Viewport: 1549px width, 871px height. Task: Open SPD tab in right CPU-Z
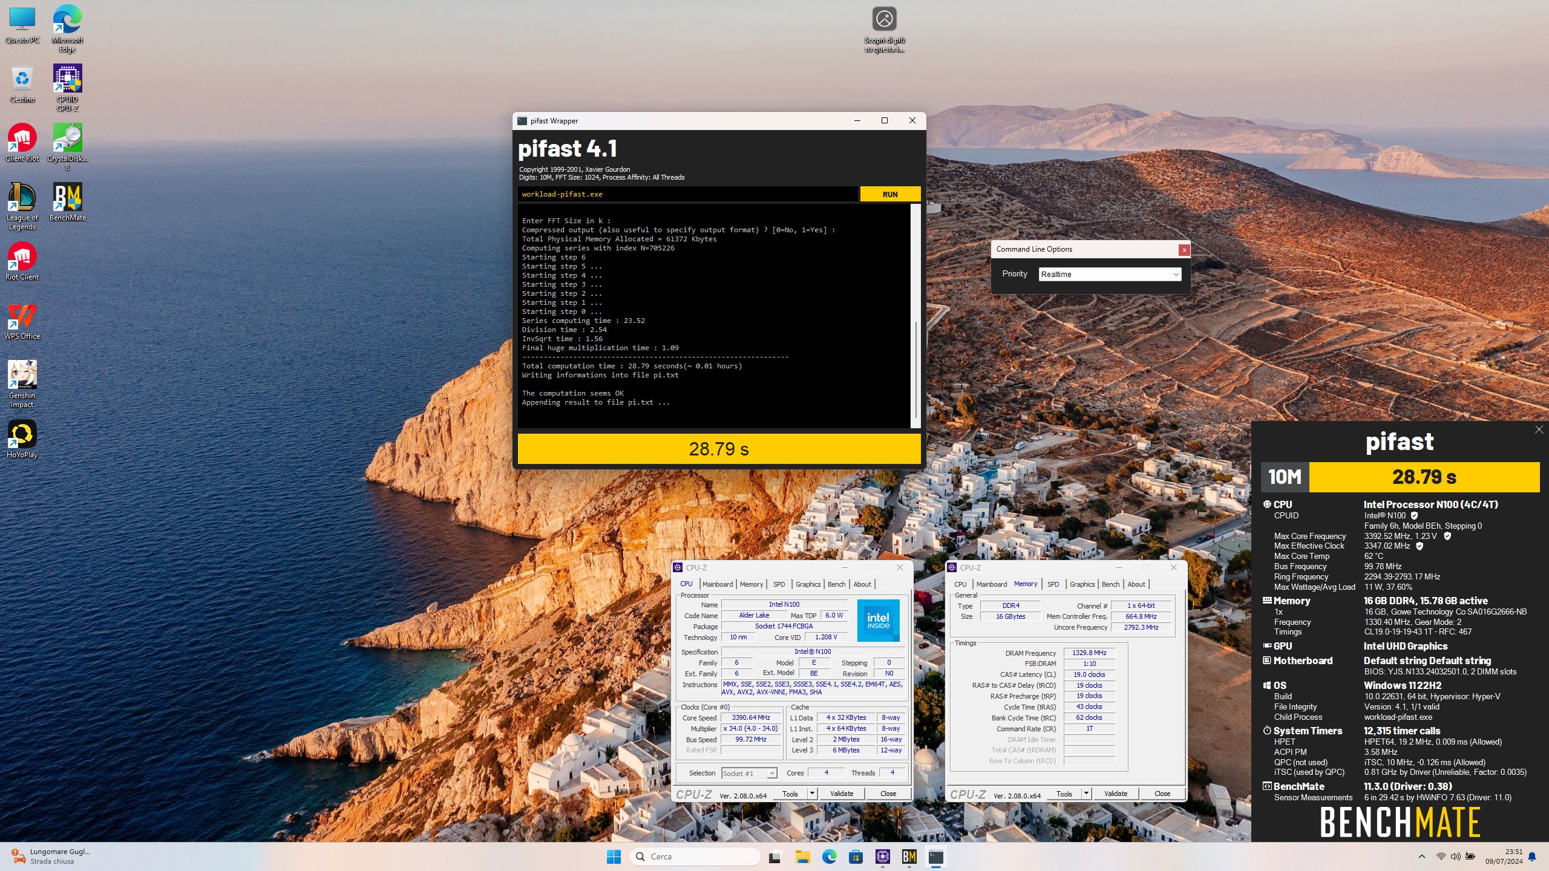click(1053, 584)
